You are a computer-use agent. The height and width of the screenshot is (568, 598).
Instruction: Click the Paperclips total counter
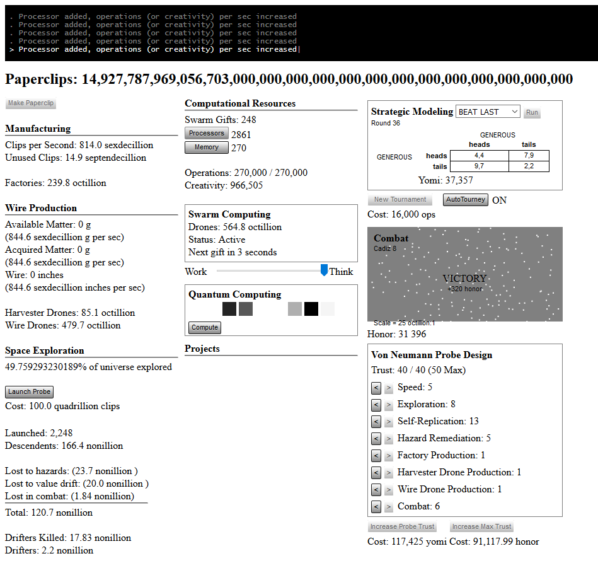pyautogui.click(x=289, y=79)
